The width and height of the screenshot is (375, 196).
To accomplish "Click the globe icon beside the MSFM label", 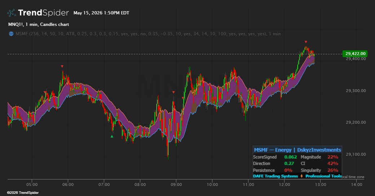I will (x=11, y=34).
